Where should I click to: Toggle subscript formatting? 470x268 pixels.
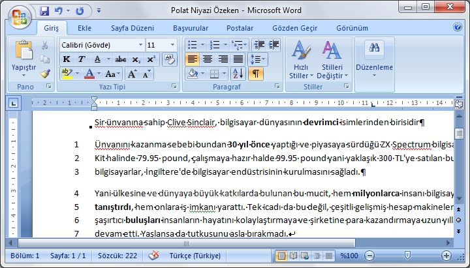click(x=136, y=59)
